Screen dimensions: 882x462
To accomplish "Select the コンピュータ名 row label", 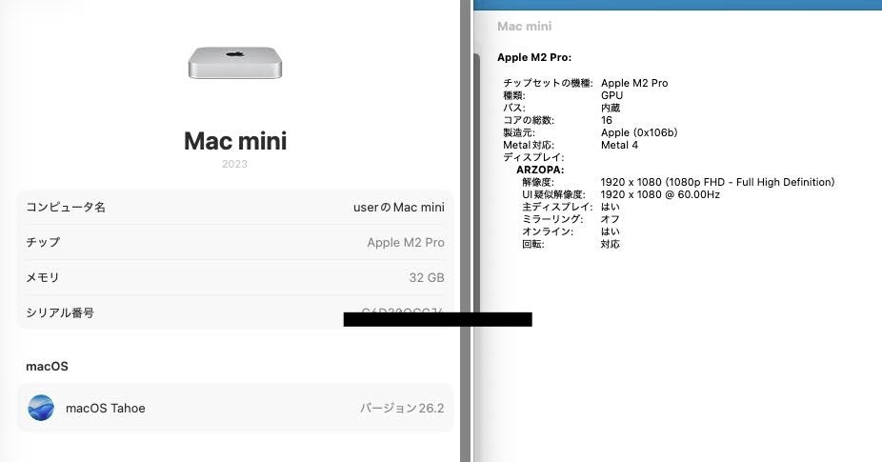I will tap(66, 207).
